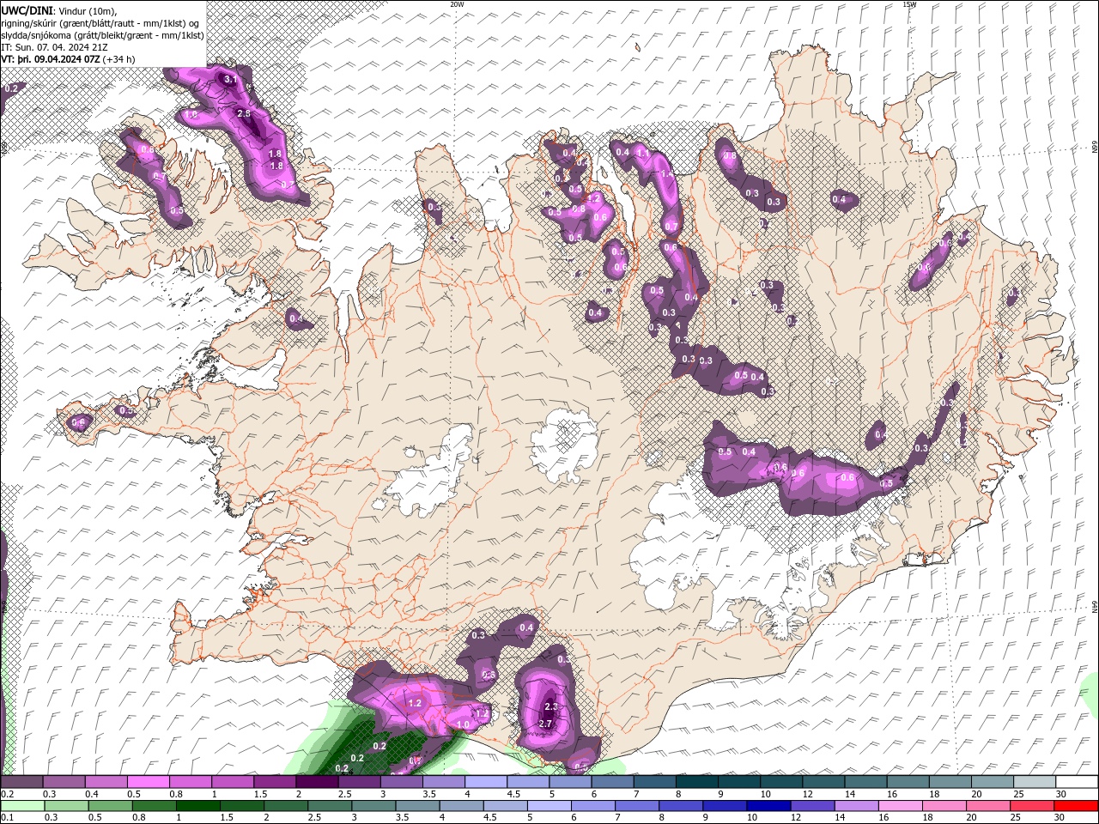
Task: Select the light pink 16–18 swatch, lower legend
Action: pyautogui.click(x=901, y=806)
